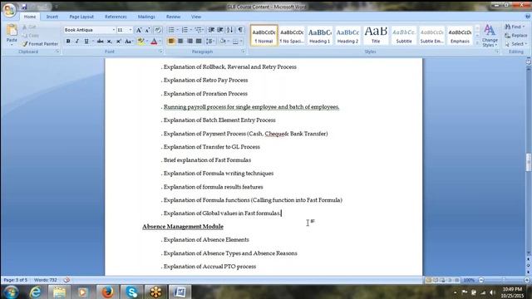The height and width of the screenshot is (299, 532).
Task: Click the Justify alignment icon
Action: [199, 42]
